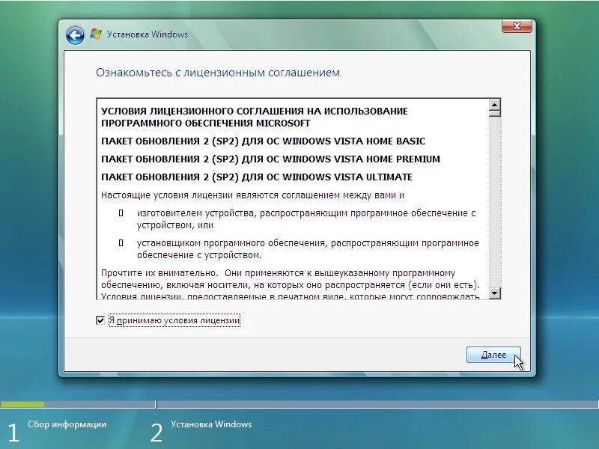This screenshot has height=449, width=599.
Task: Uncheck Я принимаю условия лицензии checkbox
Action: (100, 320)
